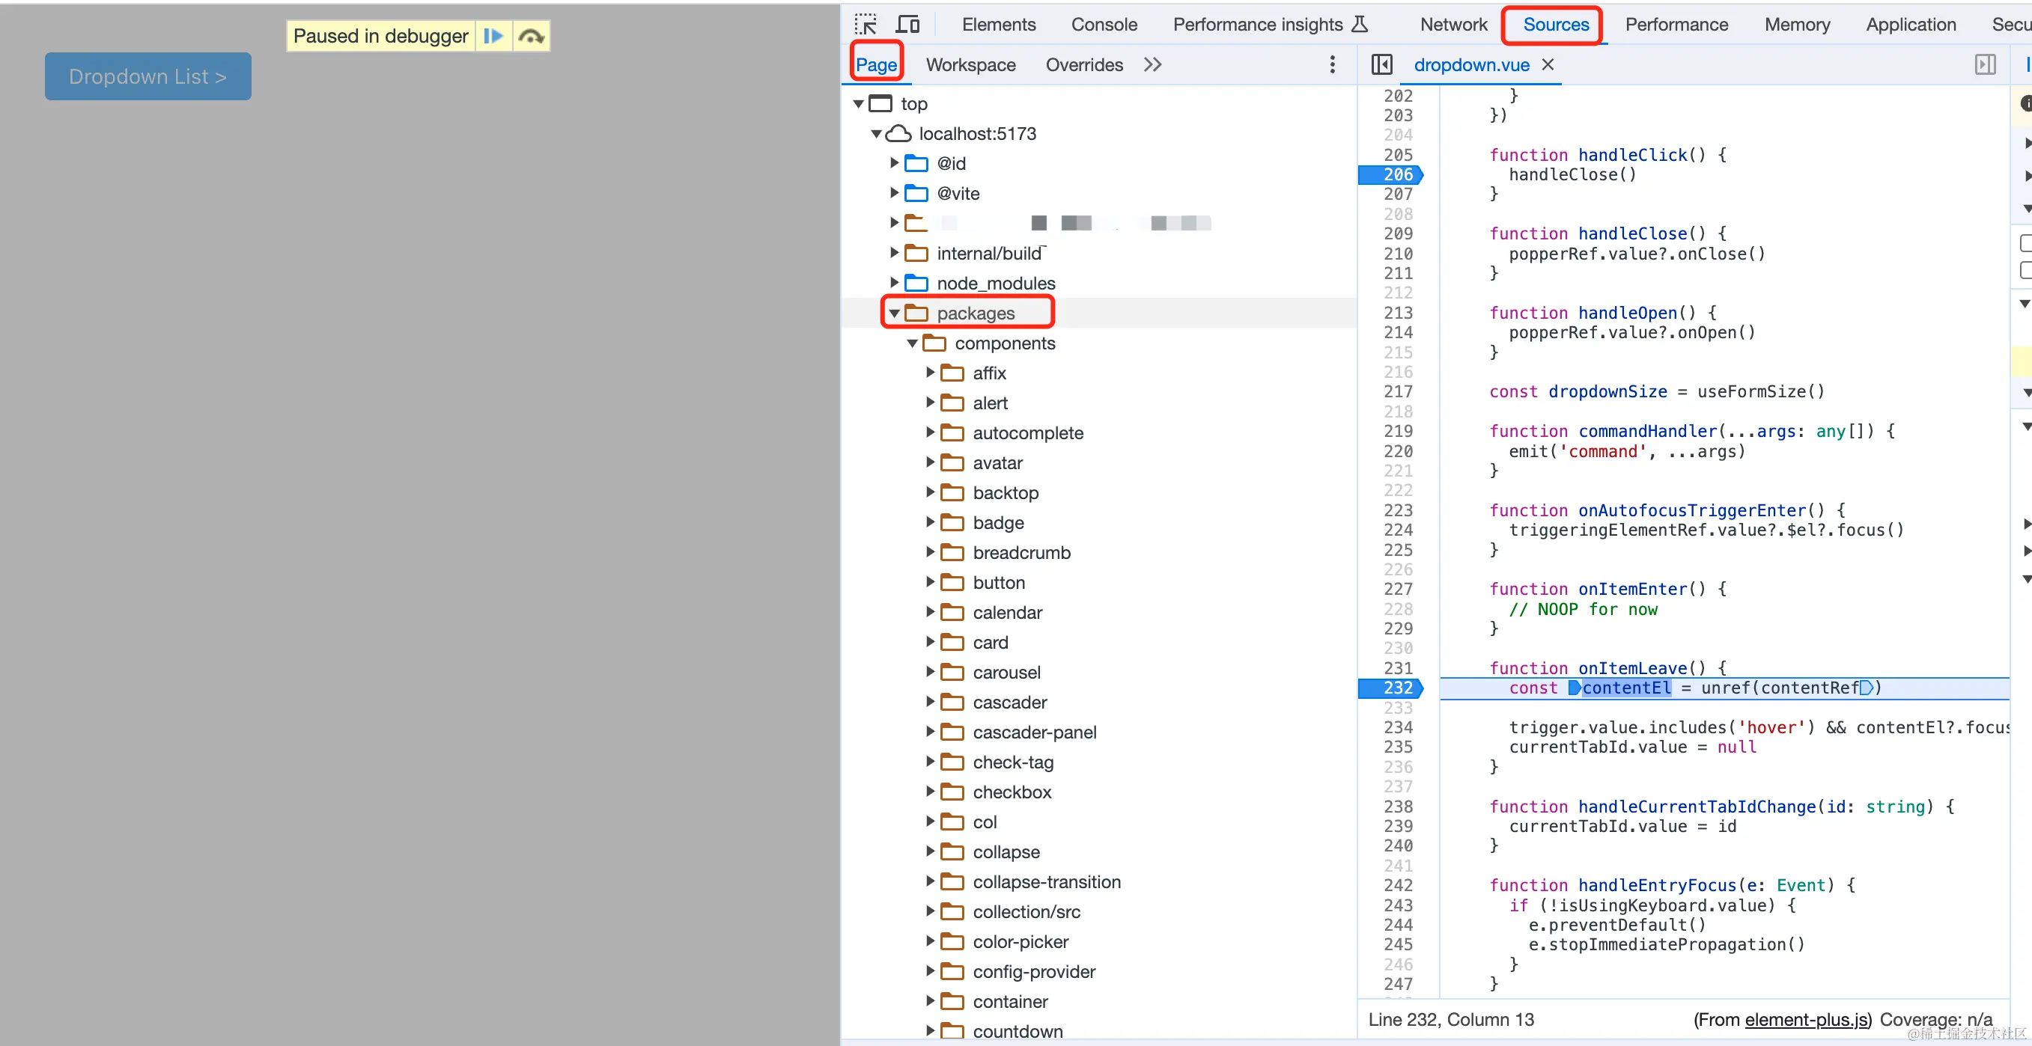The width and height of the screenshot is (2032, 1046).
Task: Select the alert folder
Action: [990, 403]
